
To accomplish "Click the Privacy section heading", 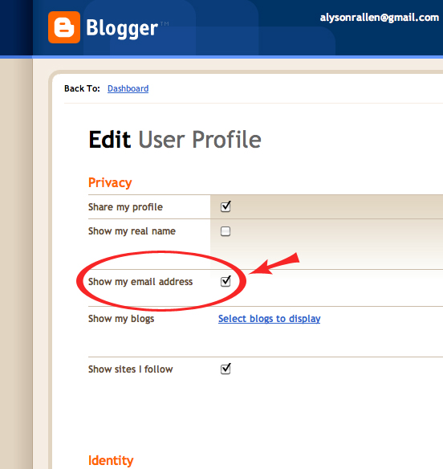I will pos(110,183).
